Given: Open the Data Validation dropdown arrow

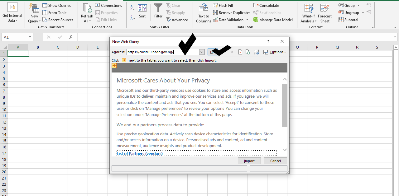Looking at the screenshot, I should coord(248,20).
